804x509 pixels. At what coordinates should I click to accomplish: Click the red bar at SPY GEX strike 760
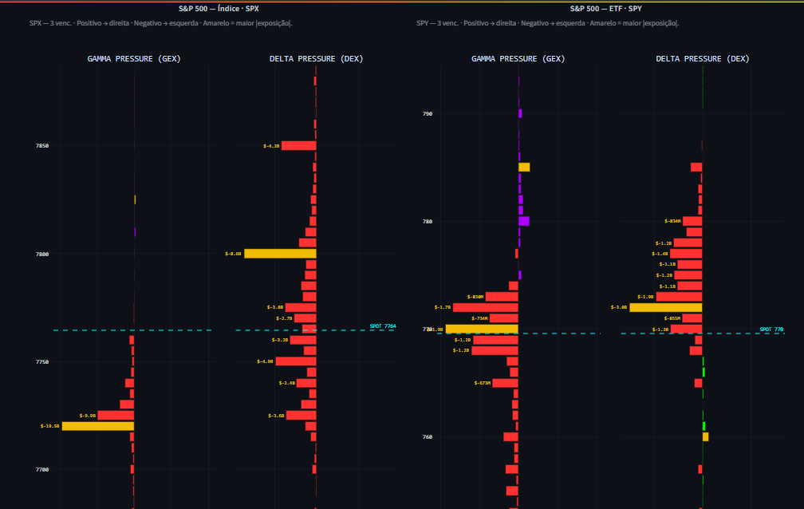click(x=510, y=436)
